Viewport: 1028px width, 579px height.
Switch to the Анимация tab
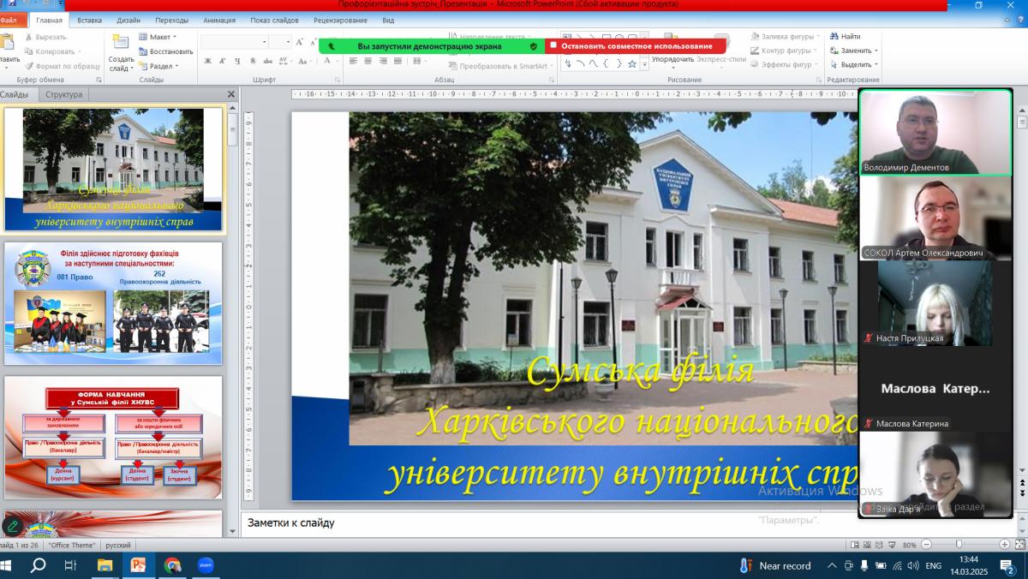click(219, 20)
